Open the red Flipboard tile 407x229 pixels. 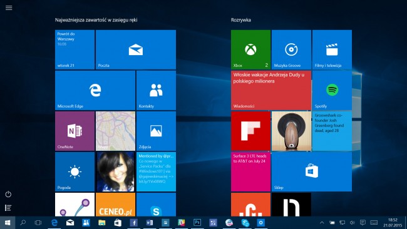250,131
